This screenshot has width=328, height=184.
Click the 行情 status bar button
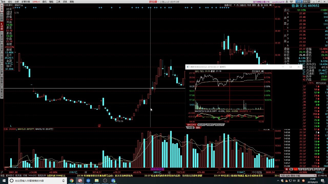point(25,176)
